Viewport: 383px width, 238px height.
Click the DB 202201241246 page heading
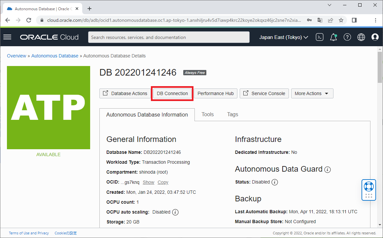[x=138, y=73]
